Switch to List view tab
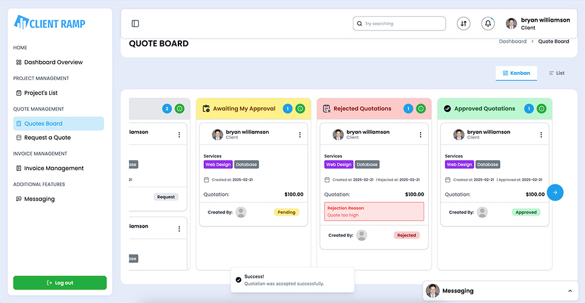 pyautogui.click(x=557, y=73)
